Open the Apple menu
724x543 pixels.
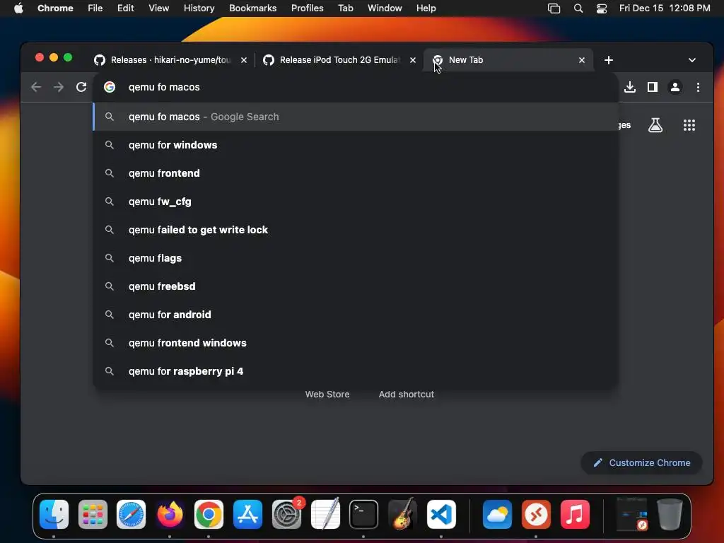coord(18,8)
